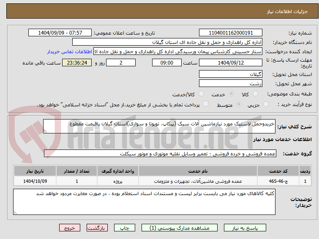Click the پاسخ به نیاز button
Image resolution: width=319 pixels, height=239 pixels.
click(245, 228)
